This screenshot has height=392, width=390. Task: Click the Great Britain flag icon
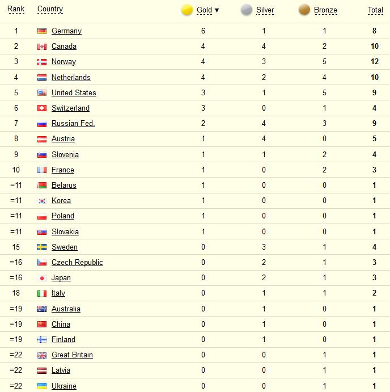point(42,355)
